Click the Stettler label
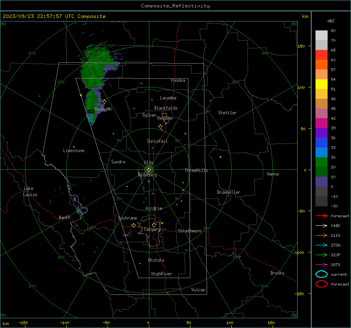 (x=227, y=113)
